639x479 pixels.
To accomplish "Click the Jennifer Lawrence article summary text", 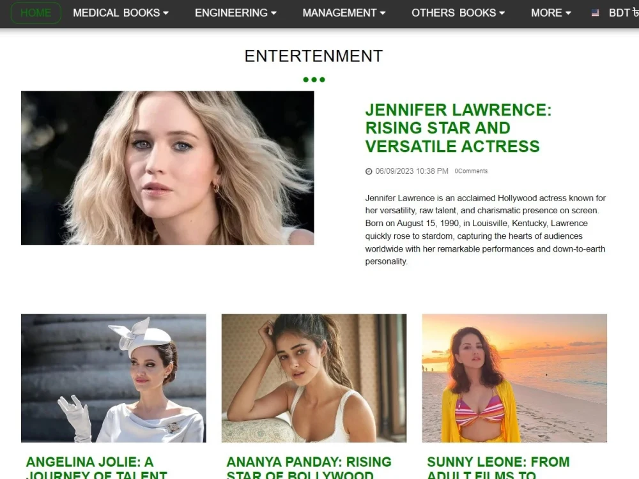I will pyautogui.click(x=486, y=230).
